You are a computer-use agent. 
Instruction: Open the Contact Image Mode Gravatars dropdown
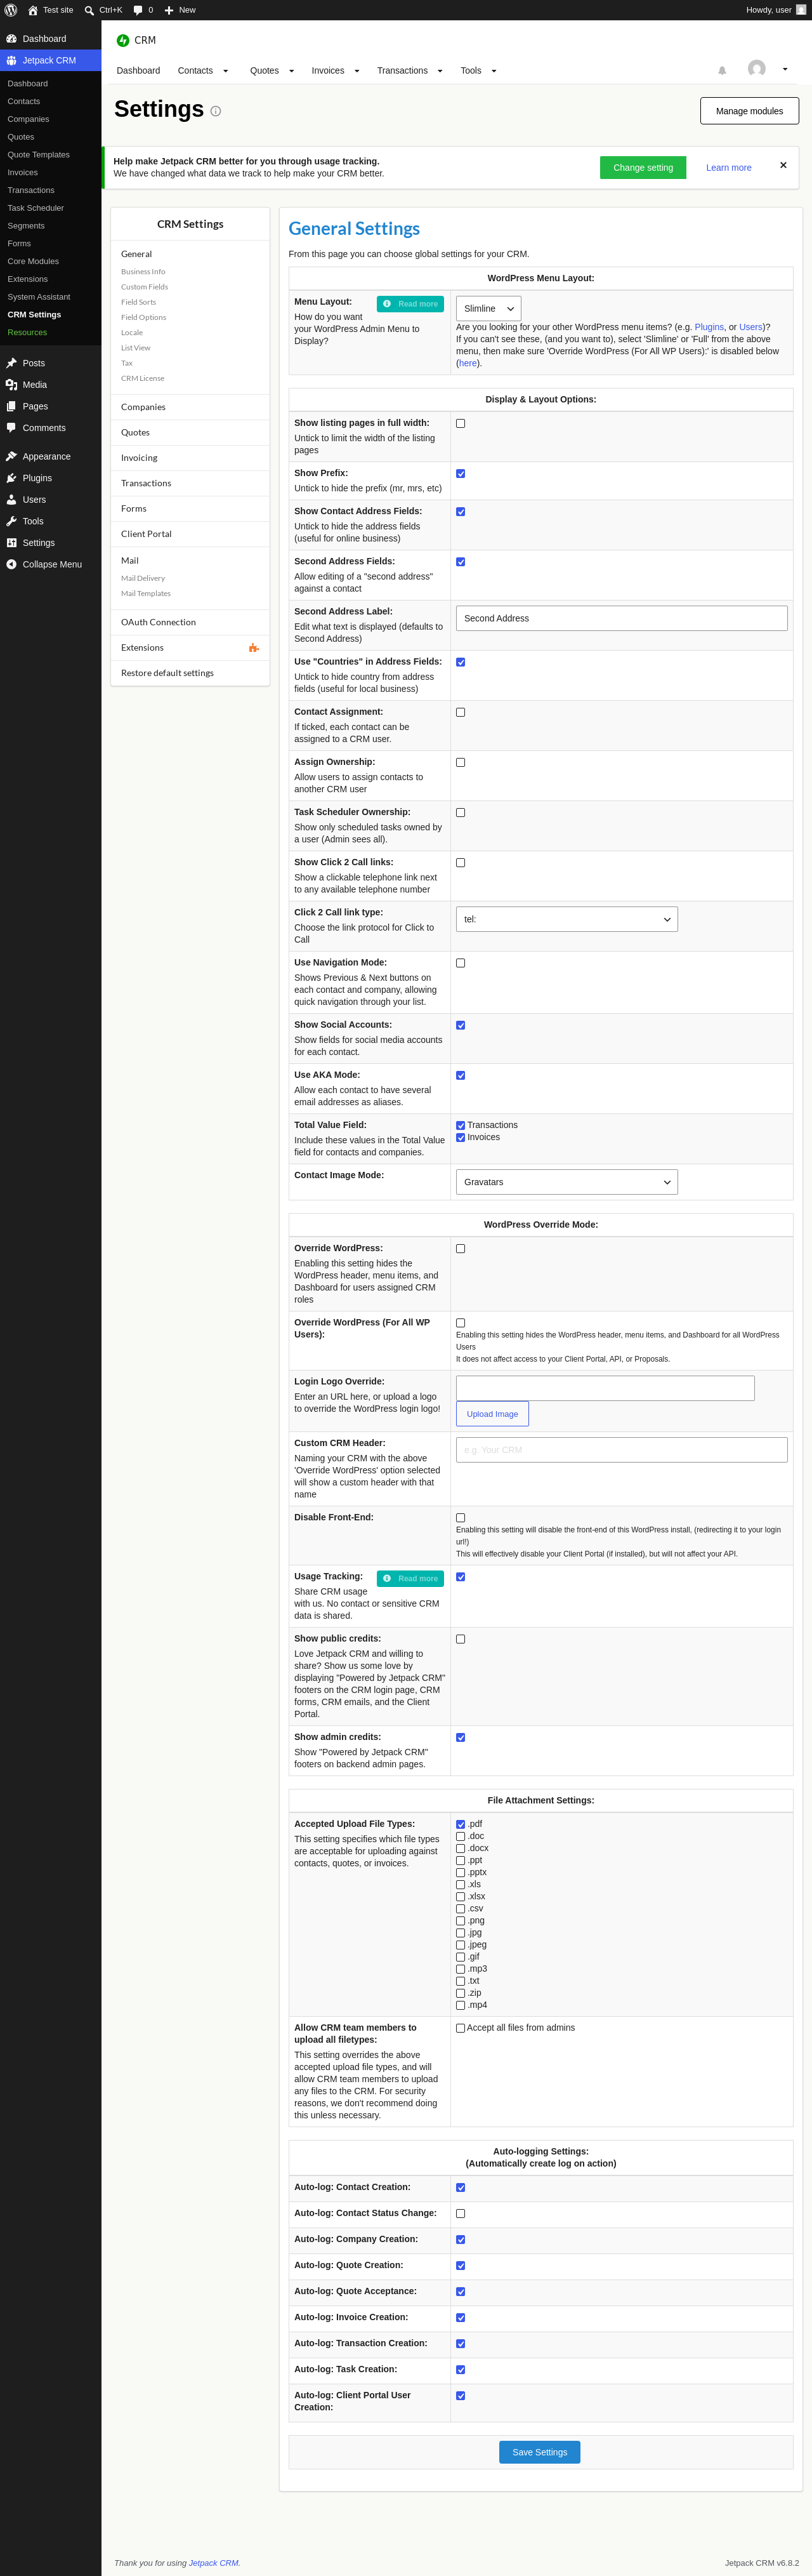coord(566,1182)
